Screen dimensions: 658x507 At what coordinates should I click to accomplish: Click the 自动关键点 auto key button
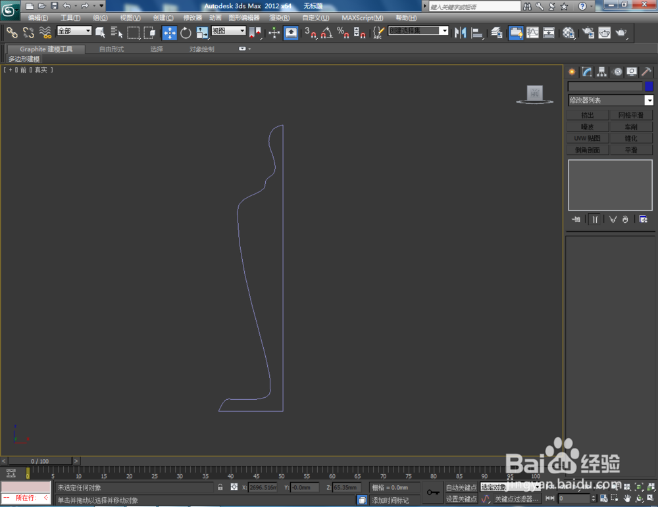461,487
